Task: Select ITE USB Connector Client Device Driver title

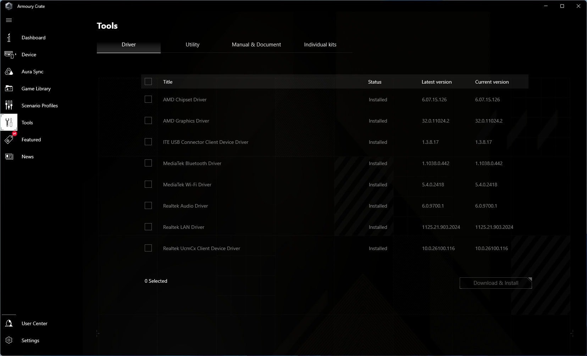Action: 206,142
